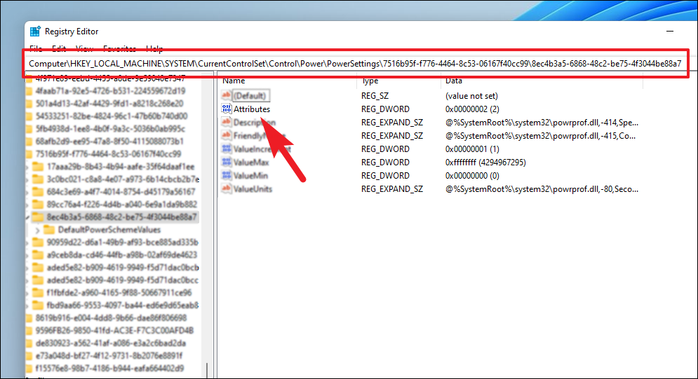Select the de830923-a562-41af key
This screenshot has height=379, width=698.
coord(110,343)
